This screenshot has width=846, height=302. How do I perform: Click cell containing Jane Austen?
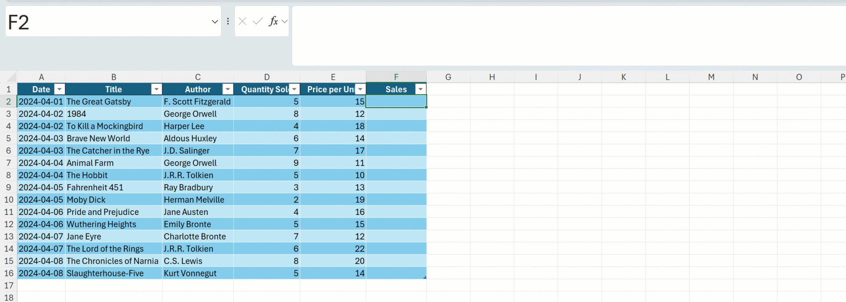[x=198, y=212]
